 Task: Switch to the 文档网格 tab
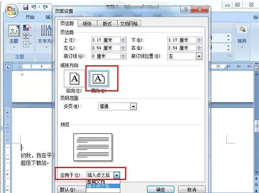[129, 24]
